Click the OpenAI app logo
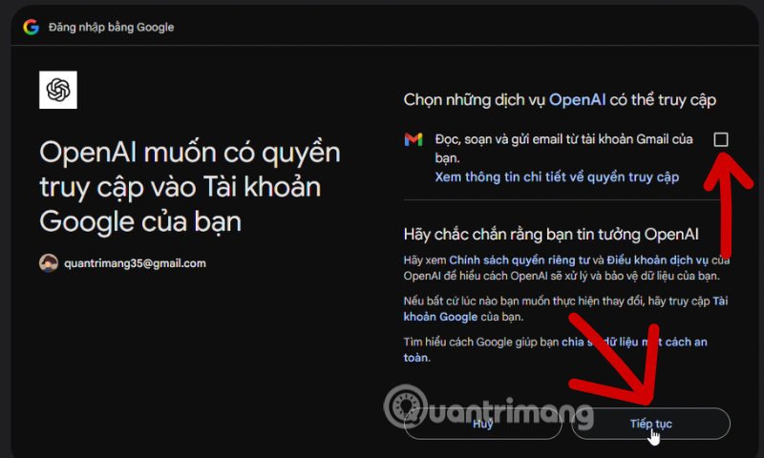Image resolution: width=764 pixels, height=458 pixels. click(x=58, y=90)
